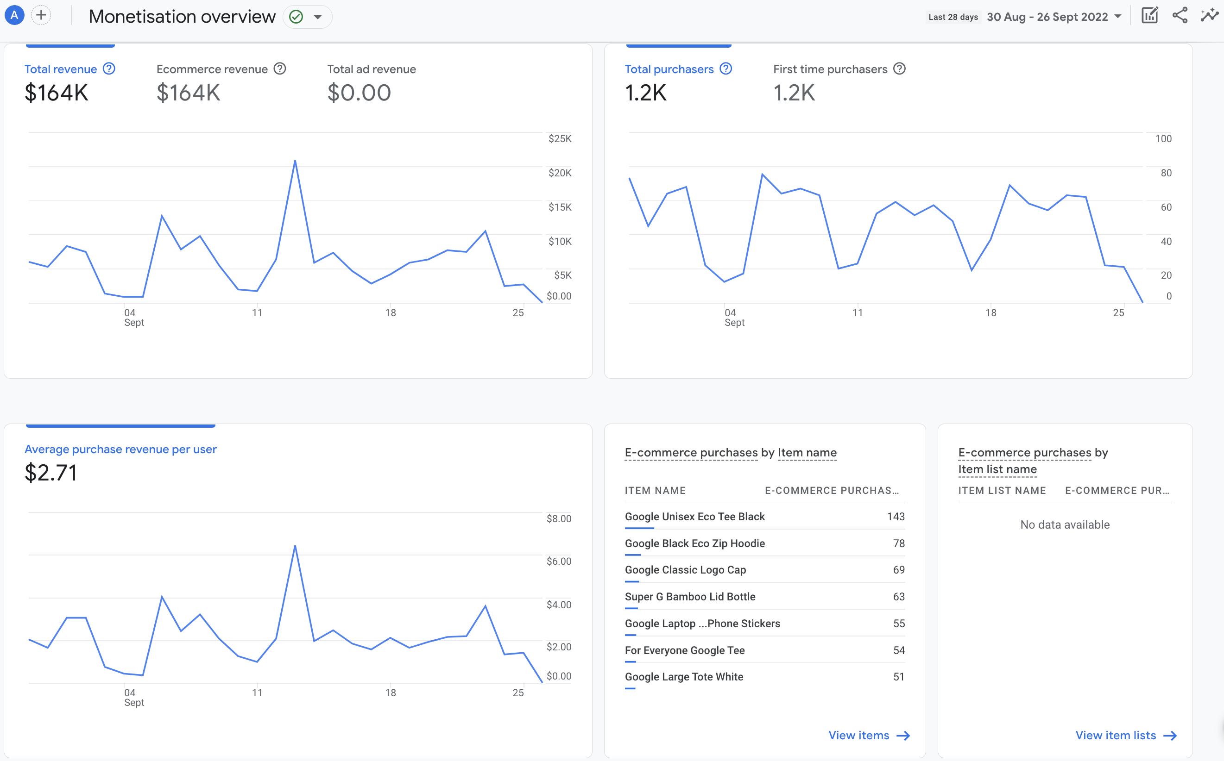Click the Super G Bamboo Lid Bottle row
Screen dimensions: 1224x761
click(x=764, y=596)
